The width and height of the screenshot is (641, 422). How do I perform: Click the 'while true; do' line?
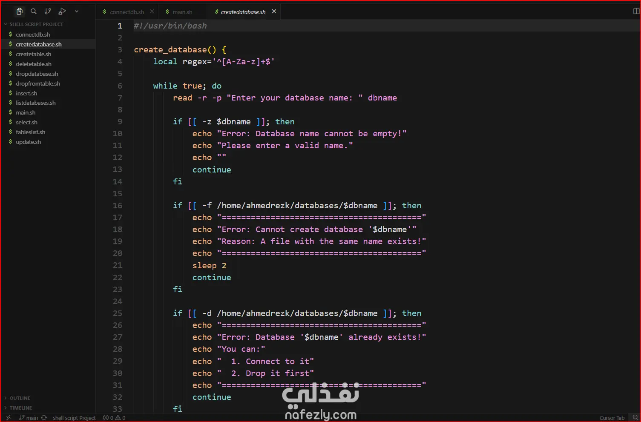[x=187, y=86]
